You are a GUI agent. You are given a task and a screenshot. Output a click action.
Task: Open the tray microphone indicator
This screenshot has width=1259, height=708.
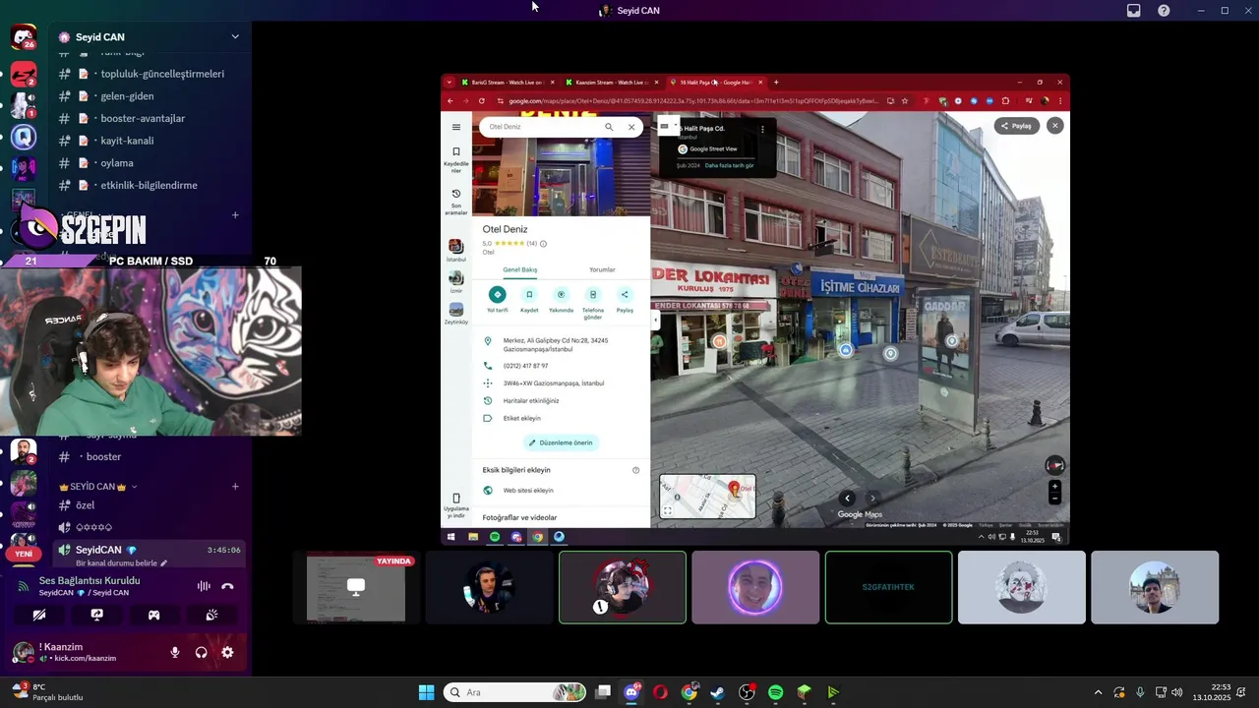click(1140, 692)
